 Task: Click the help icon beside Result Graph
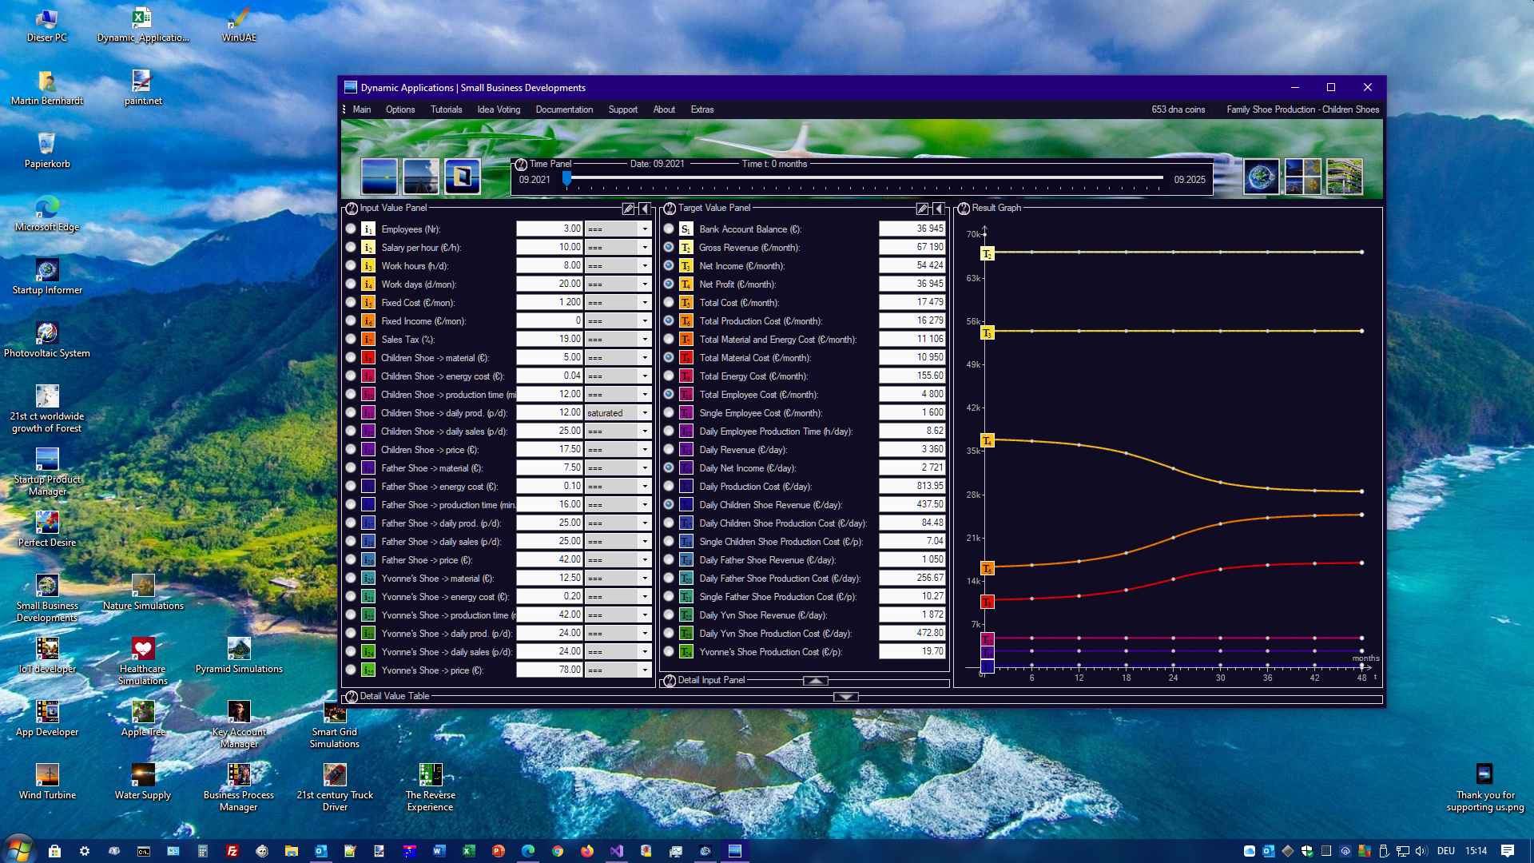[x=964, y=209]
